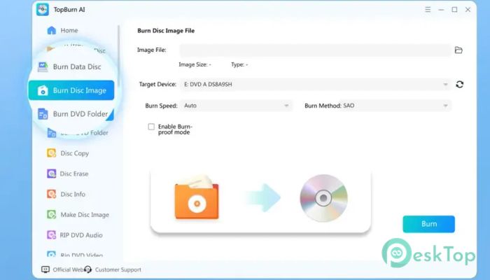
Task: Click the Burn Data Disc icon
Action: pos(43,66)
